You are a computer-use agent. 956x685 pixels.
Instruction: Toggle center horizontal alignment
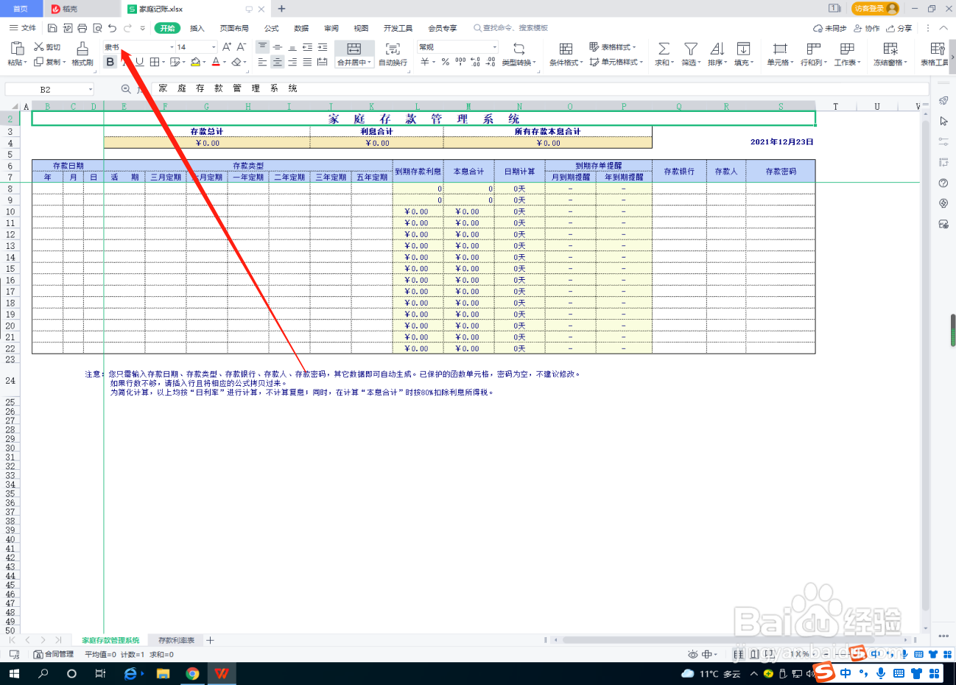tap(277, 63)
